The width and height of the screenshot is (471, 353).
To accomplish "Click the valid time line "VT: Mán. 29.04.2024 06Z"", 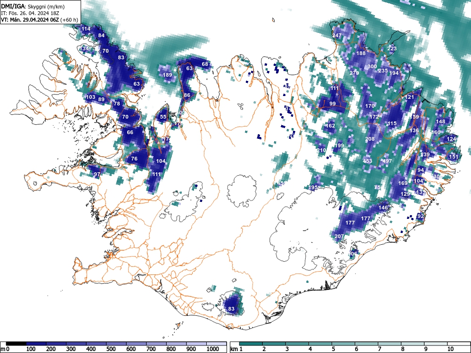I will tap(30, 20).
